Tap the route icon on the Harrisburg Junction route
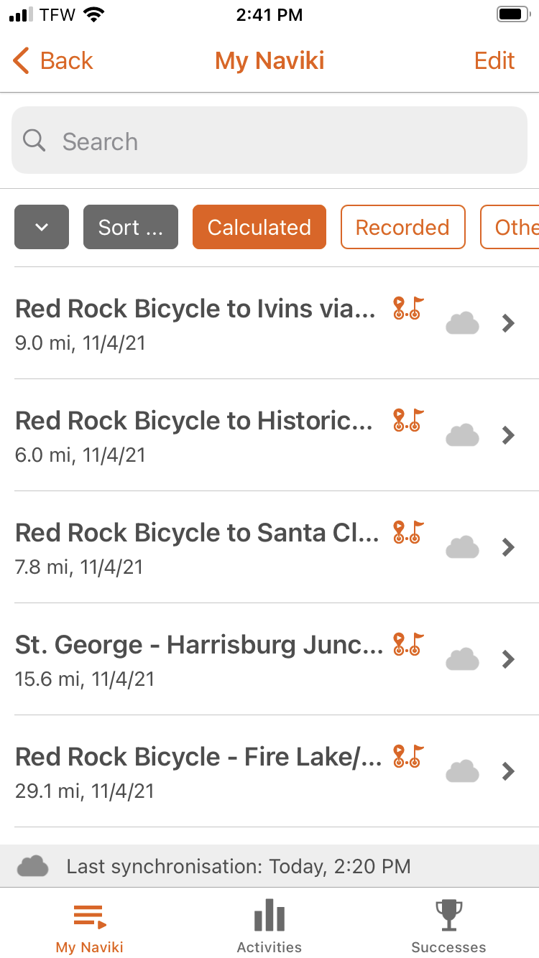Image resolution: width=539 pixels, height=958 pixels. point(408,645)
